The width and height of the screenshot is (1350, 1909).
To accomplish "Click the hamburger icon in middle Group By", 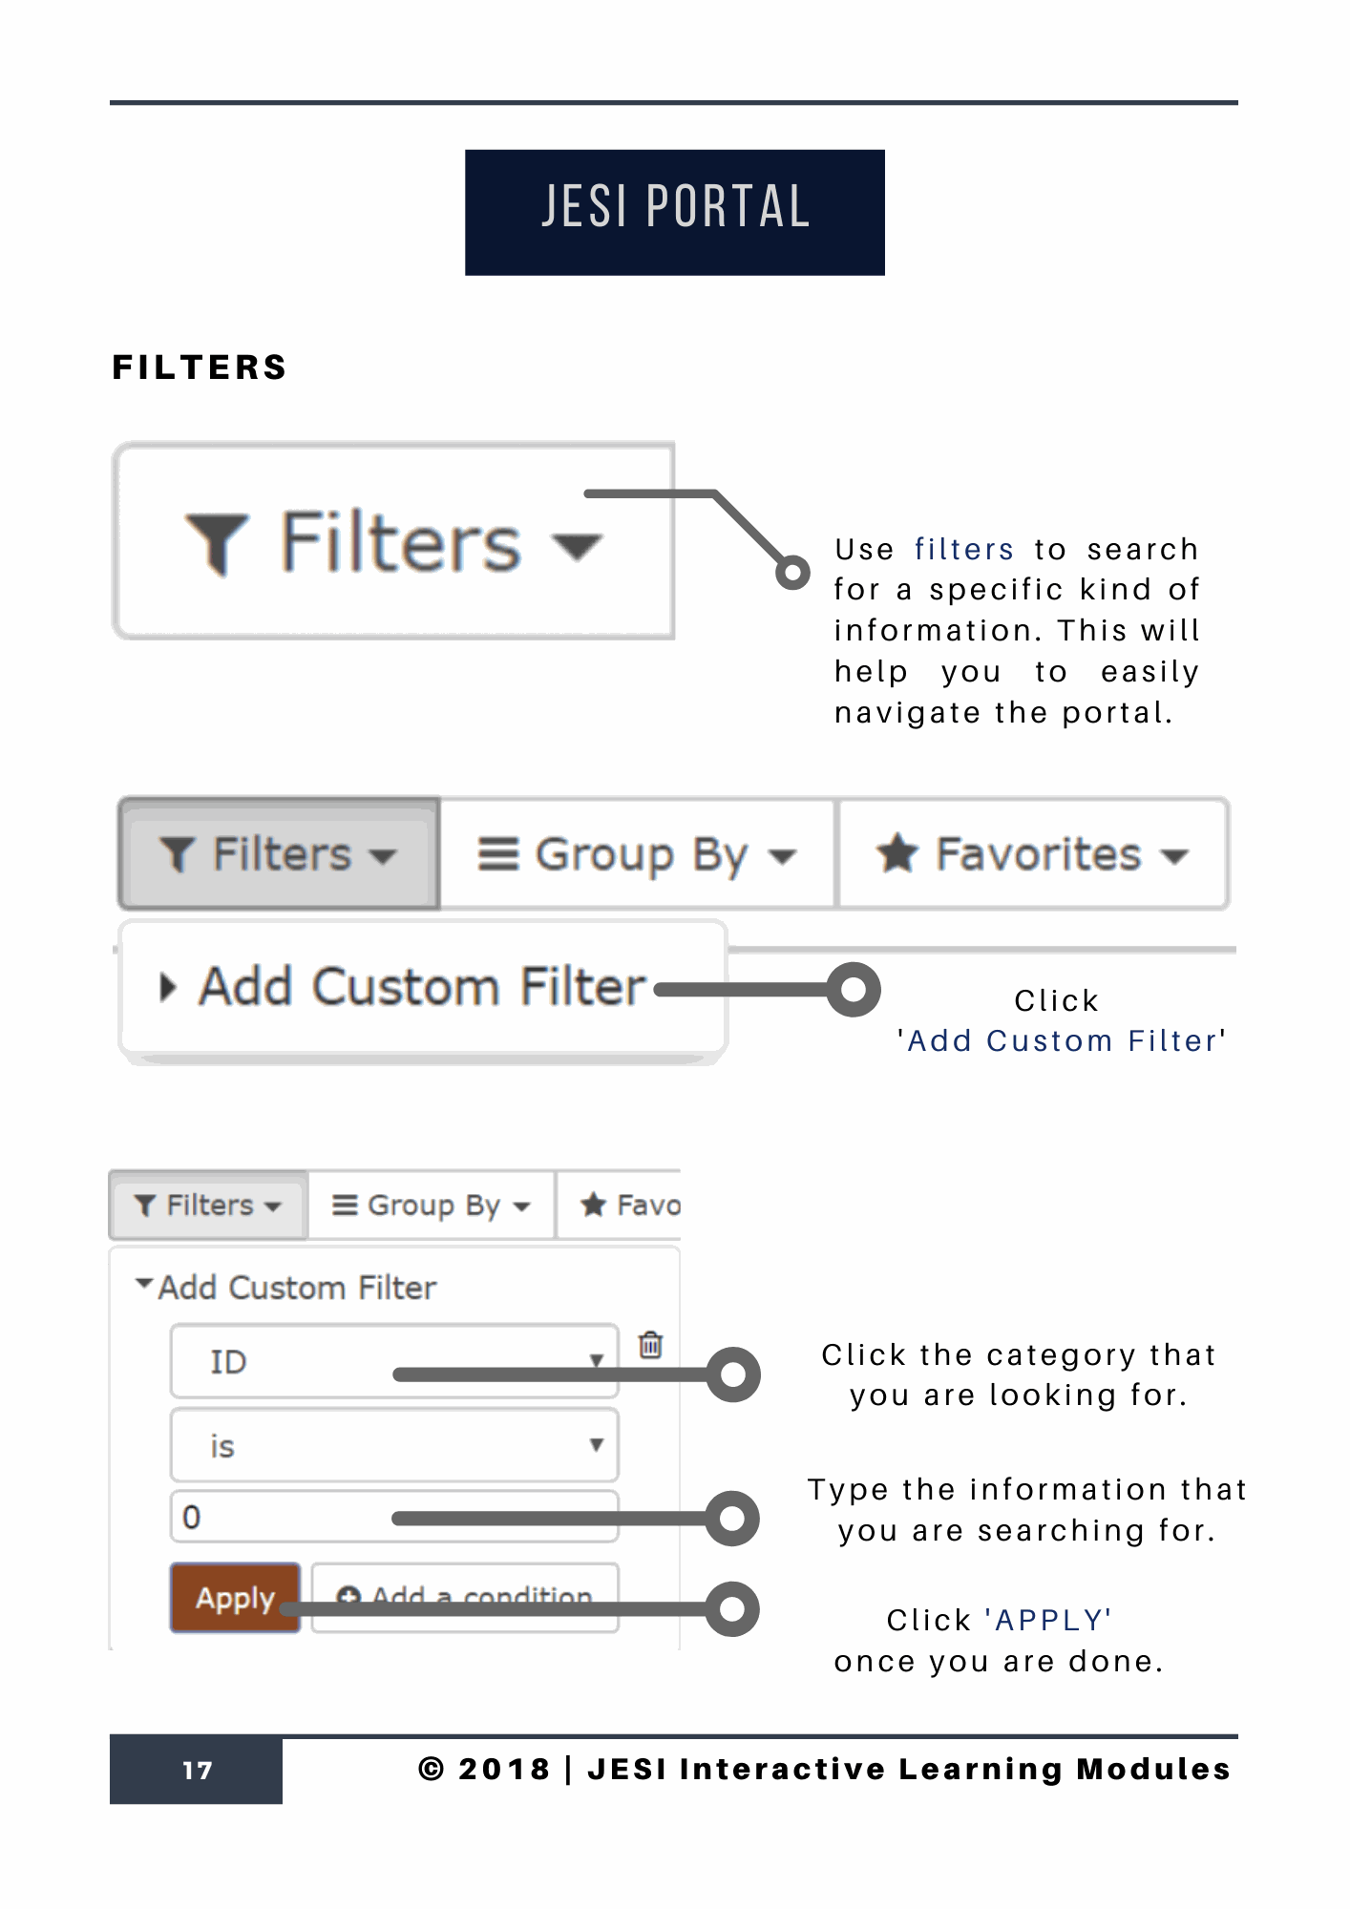I will tap(497, 853).
